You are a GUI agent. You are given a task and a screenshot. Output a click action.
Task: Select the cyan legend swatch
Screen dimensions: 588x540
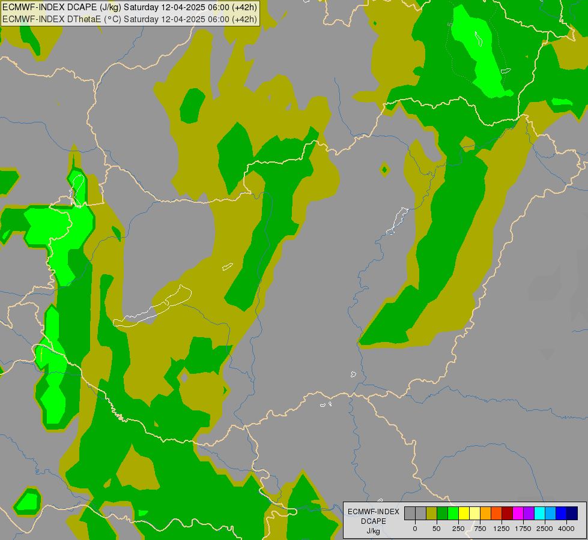pyautogui.click(x=539, y=513)
